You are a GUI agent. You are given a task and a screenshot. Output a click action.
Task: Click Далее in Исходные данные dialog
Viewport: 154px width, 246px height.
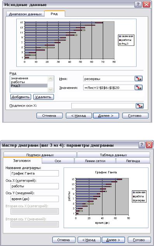(x=106, y=116)
